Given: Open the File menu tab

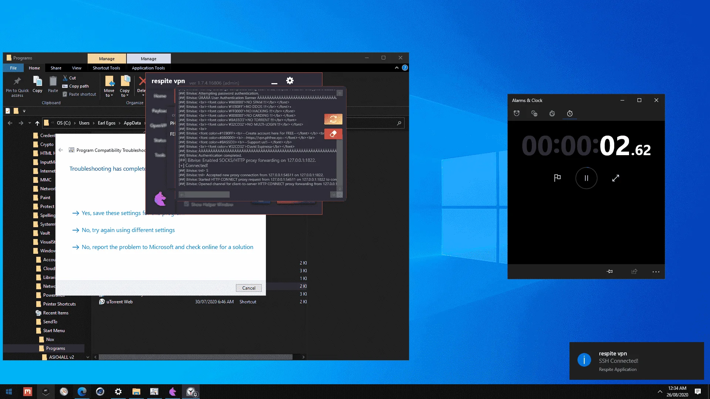Looking at the screenshot, I should [x=13, y=68].
